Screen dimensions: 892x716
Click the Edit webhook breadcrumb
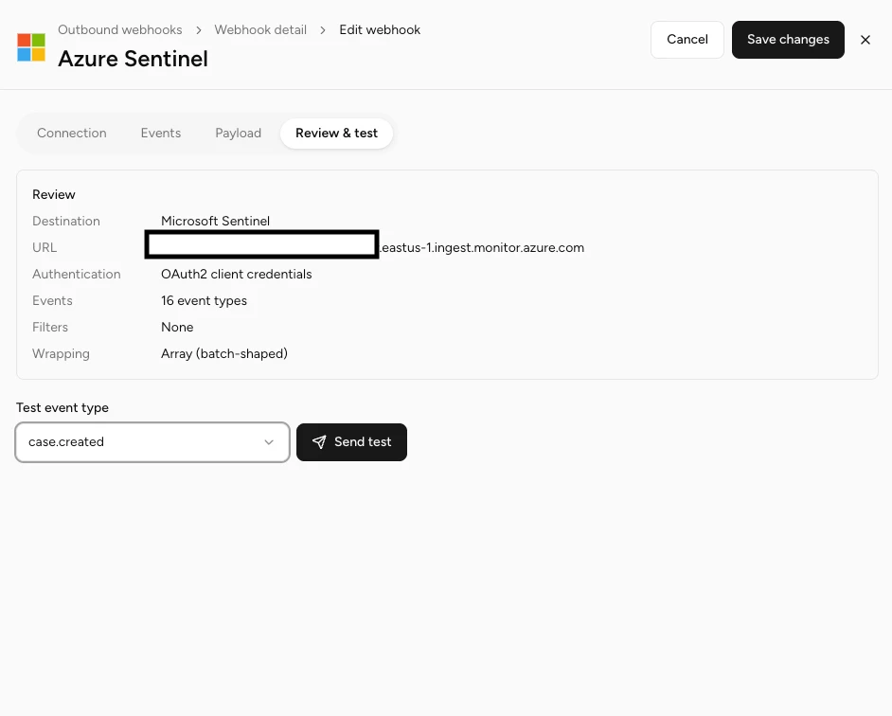[x=380, y=30]
